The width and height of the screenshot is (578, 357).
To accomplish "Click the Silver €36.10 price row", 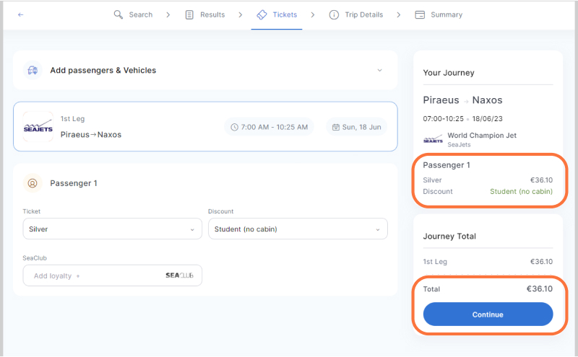I will click(x=488, y=180).
